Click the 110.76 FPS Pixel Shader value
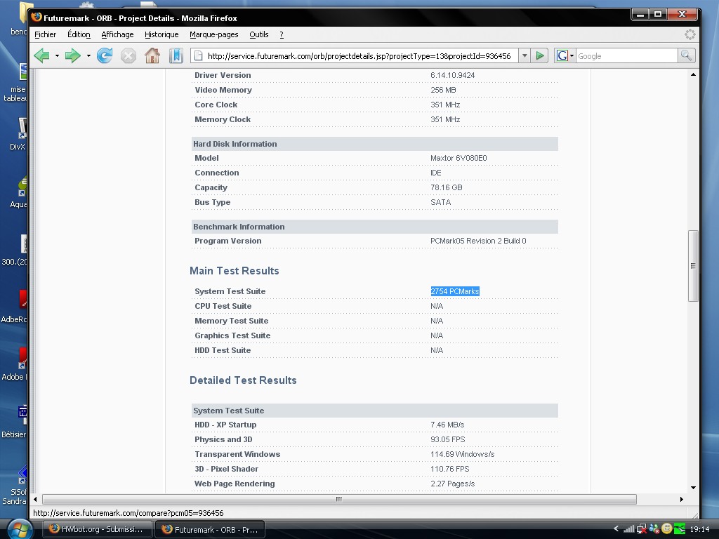Image resolution: width=719 pixels, height=539 pixels. 450,469
